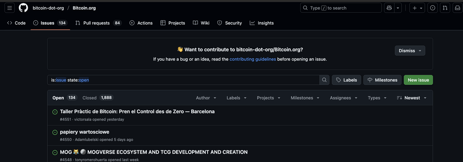This screenshot has width=463, height=162.
Task: Open the notifications inbox icon
Action: pyautogui.click(x=457, y=8)
